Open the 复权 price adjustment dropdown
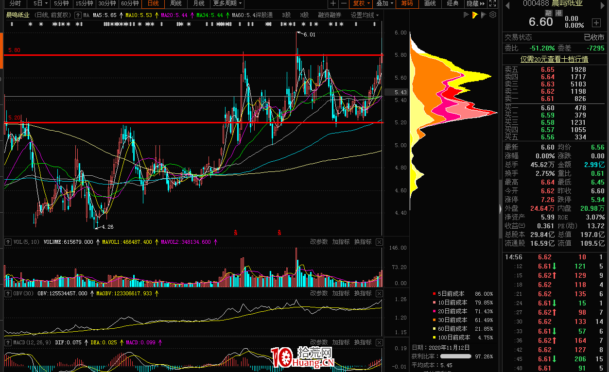609x372 pixels. point(362,3)
